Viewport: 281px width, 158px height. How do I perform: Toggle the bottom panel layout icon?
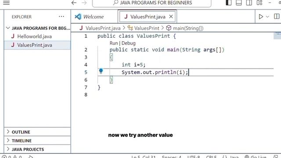[x=239, y=3]
